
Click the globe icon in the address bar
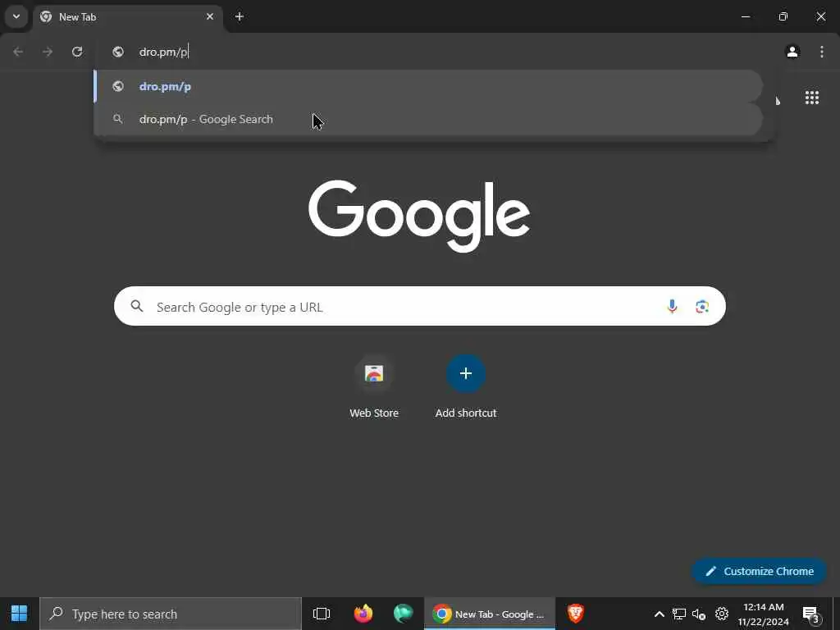(x=118, y=52)
